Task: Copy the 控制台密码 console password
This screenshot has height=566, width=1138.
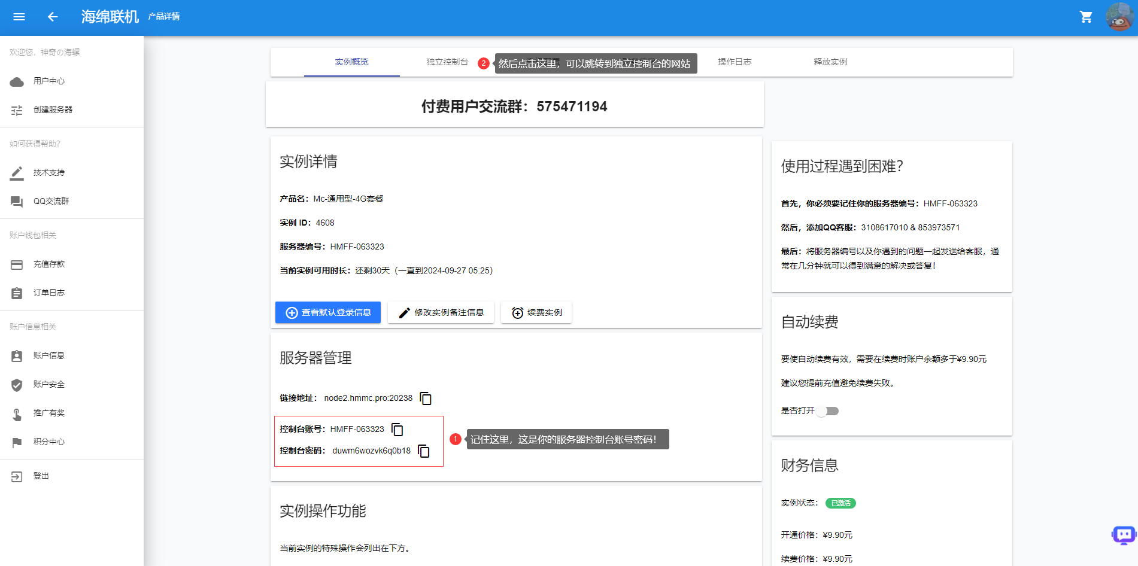Action: click(424, 452)
